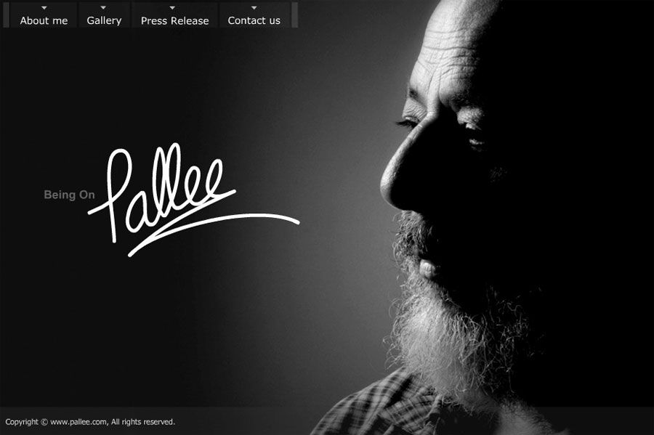This screenshot has height=435, width=654.
Task: Click the bearded man's portrait photo
Action: coord(480,216)
